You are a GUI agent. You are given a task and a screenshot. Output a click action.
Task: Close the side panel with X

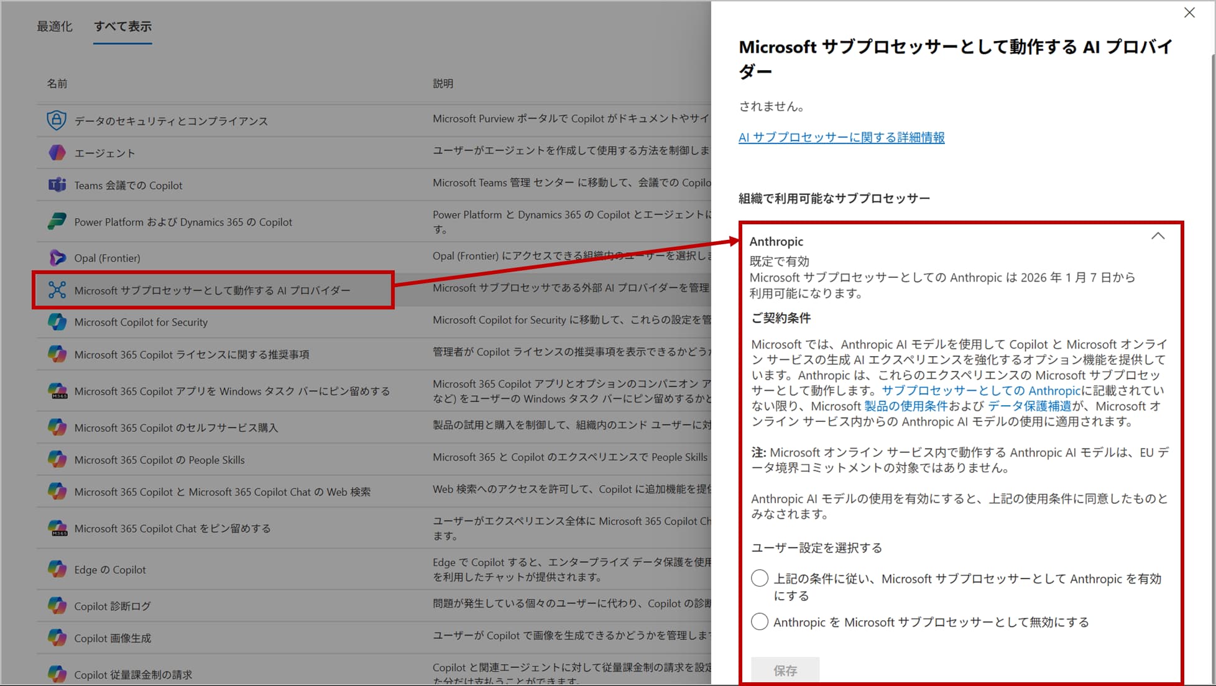click(x=1189, y=13)
